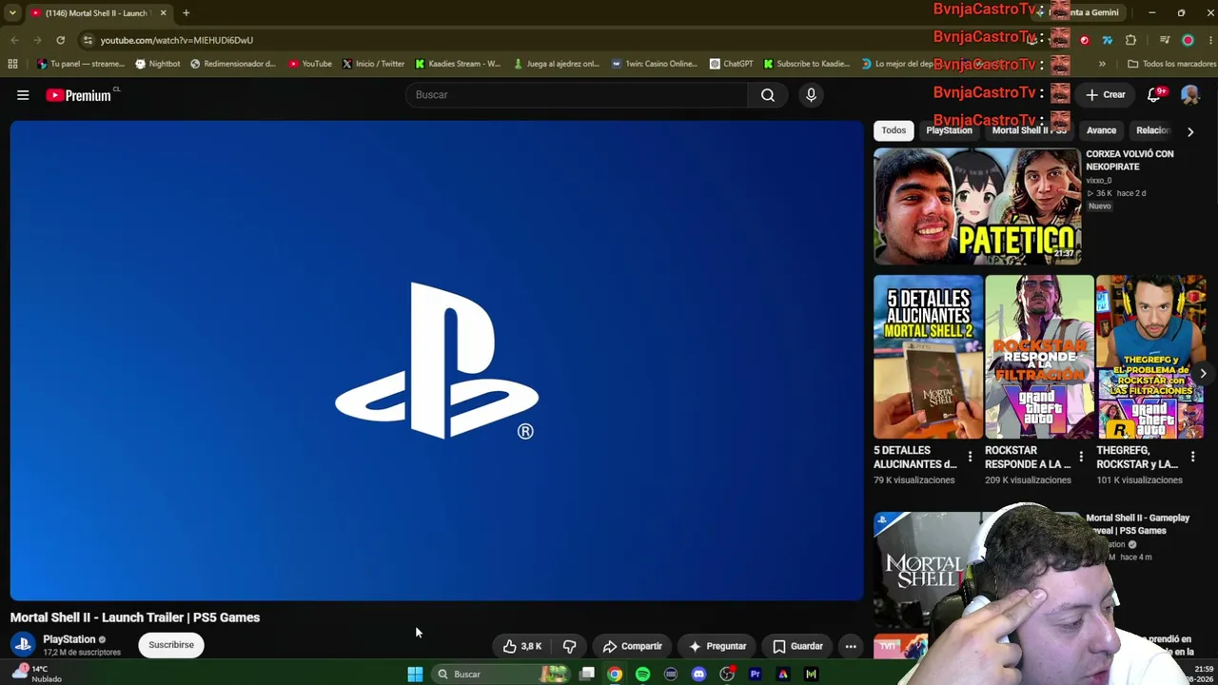Click the video title Mortal Shell II text
Screen dimensions: 1218x685
tap(135, 617)
